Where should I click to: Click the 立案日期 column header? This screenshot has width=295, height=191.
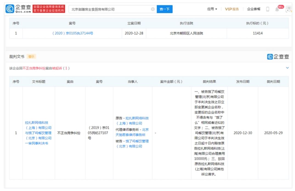(x=134, y=23)
